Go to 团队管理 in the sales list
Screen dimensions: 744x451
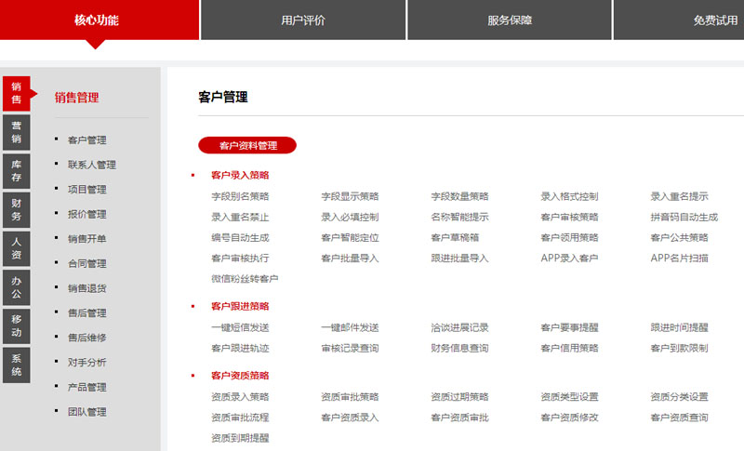[86, 411]
